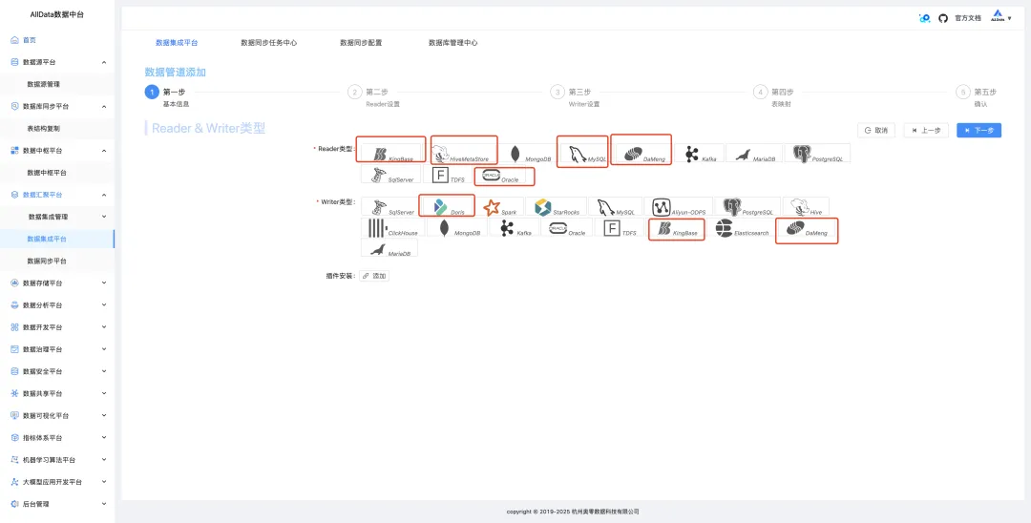Screen dimensions: 1031x523
Task: Open the 数据同步任务中心 tab
Action: 269,43
